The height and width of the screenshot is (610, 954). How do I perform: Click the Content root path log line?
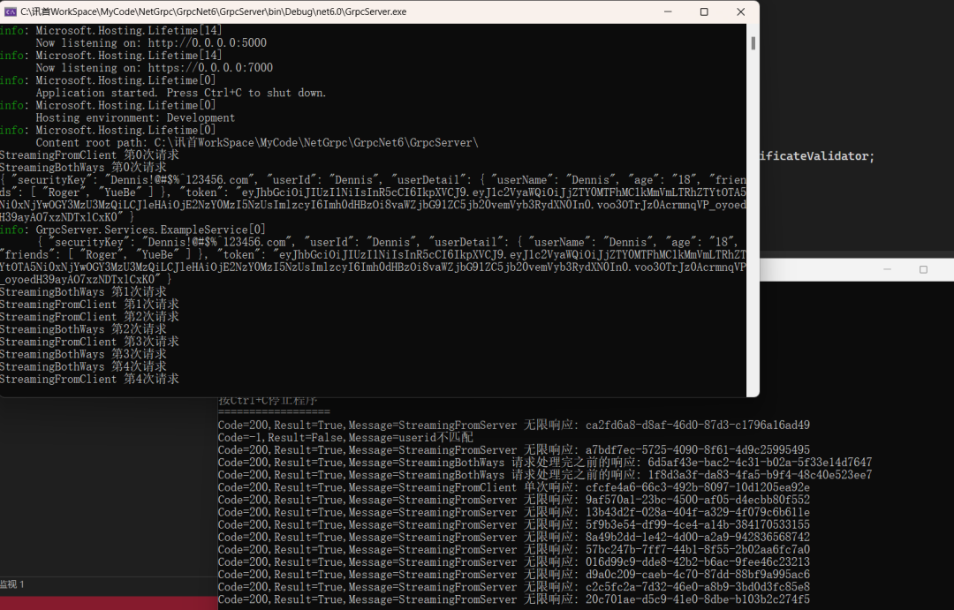tap(257, 143)
